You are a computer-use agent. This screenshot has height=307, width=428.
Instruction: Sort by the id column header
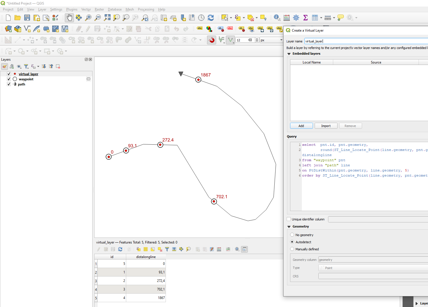coord(112,257)
